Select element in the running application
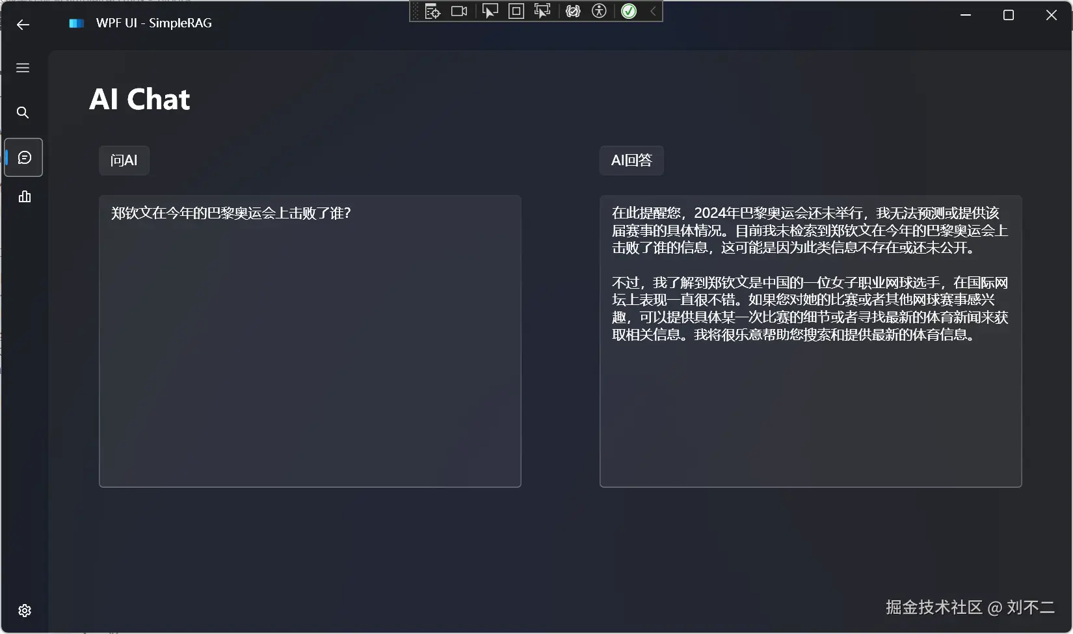 click(489, 11)
